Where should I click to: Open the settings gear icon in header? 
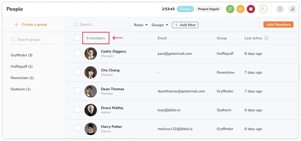[x=292, y=9]
